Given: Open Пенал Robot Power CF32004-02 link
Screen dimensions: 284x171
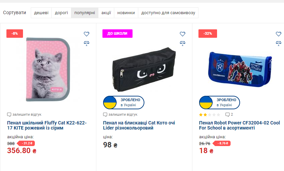Looking at the screenshot, I should [x=239, y=125].
